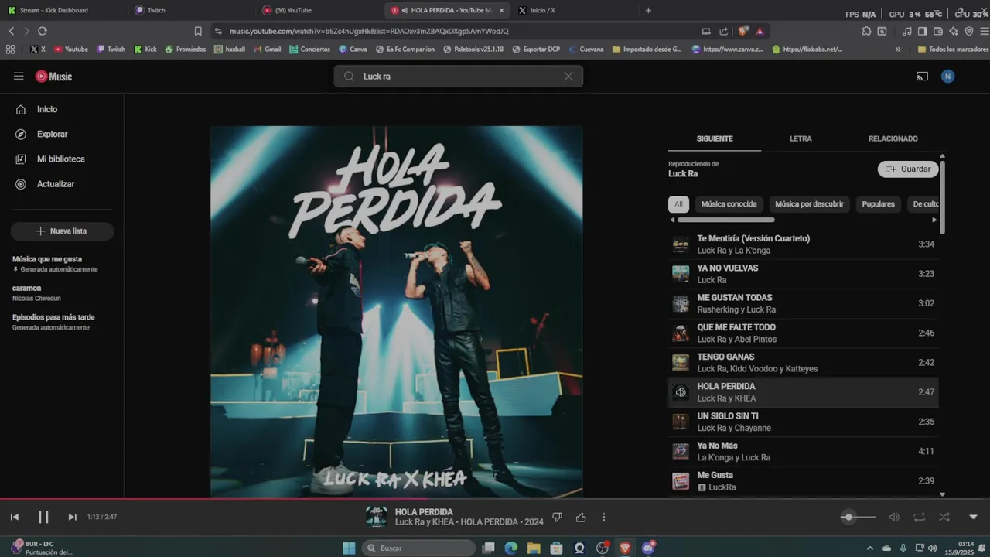
Task: Play ME GUSTAN TODAS from the queue
Action: [803, 303]
